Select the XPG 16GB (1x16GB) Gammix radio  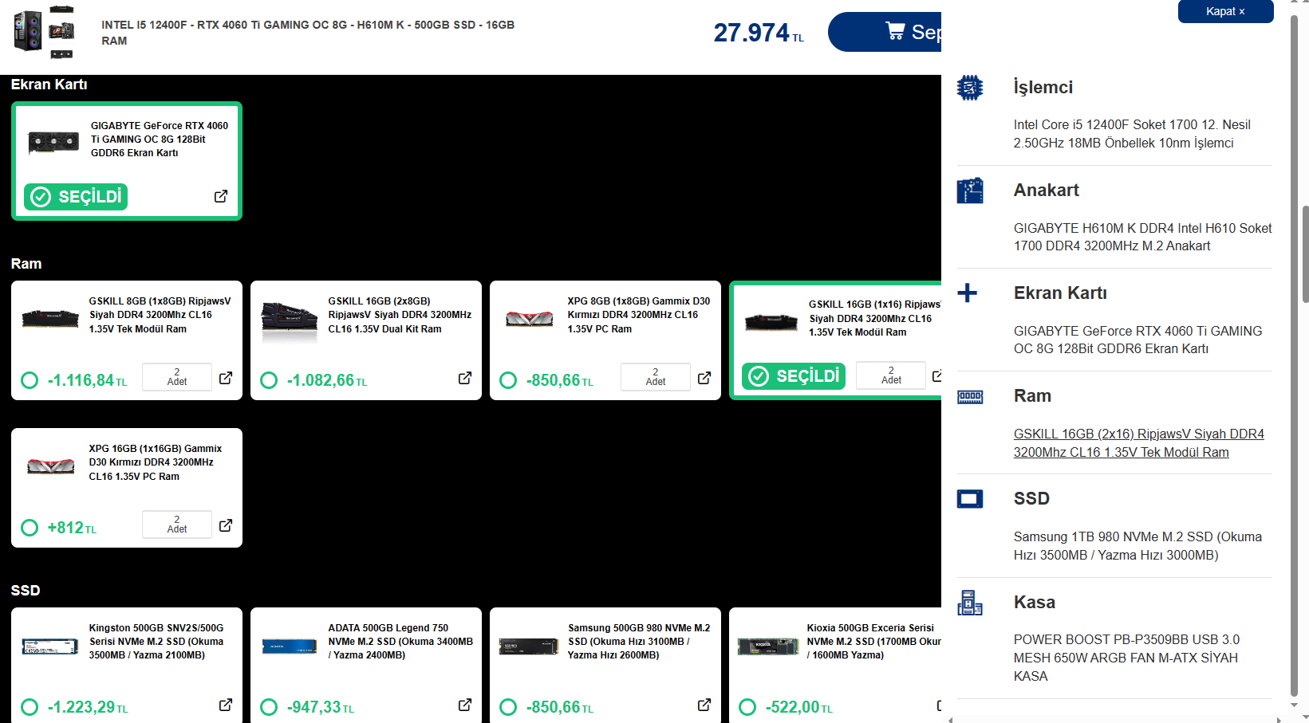click(x=30, y=528)
